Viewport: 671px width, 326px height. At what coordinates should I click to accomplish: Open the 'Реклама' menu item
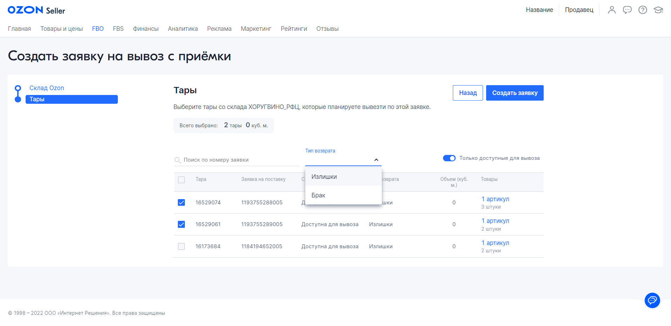pos(219,29)
